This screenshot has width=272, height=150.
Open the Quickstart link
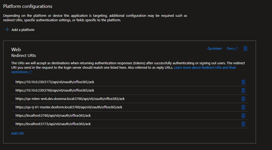tap(214, 49)
